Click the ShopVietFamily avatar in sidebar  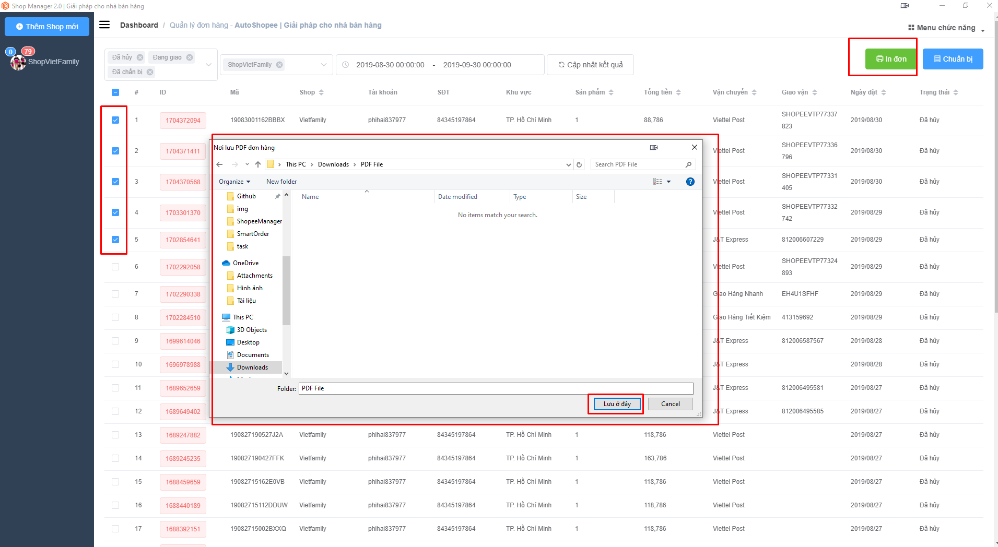pos(18,62)
